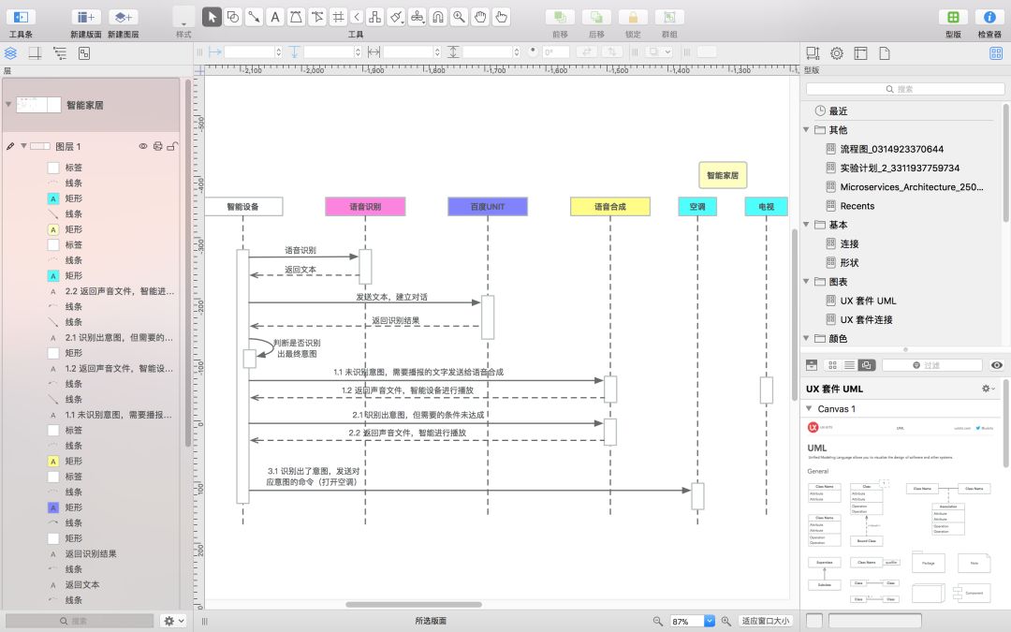Collapse the 基本 stencil folder

(x=806, y=225)
